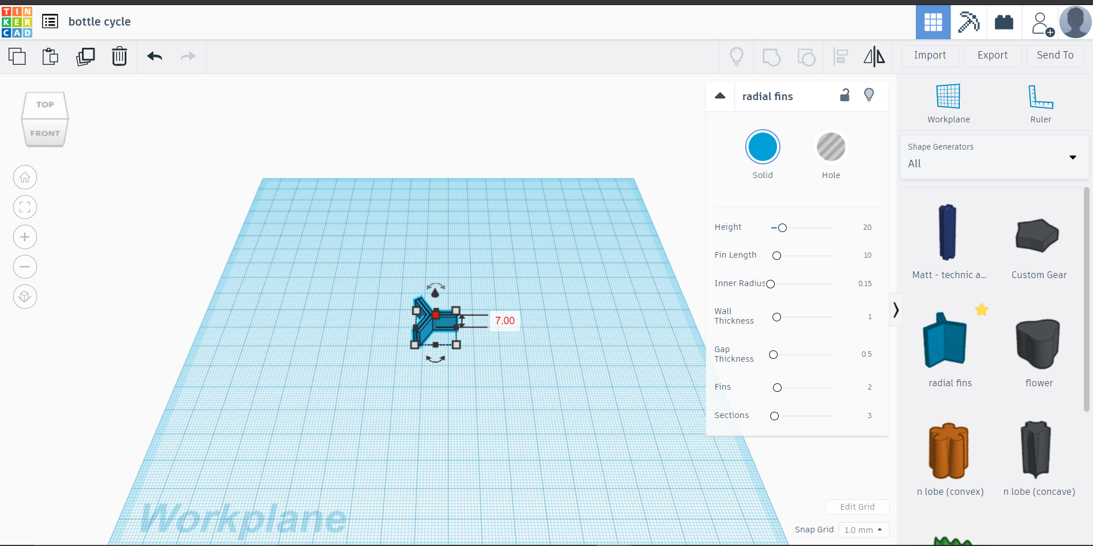Click the Ruler tool icon
This screenshot has height=546, width=1093.
[x=1040, y=101]
